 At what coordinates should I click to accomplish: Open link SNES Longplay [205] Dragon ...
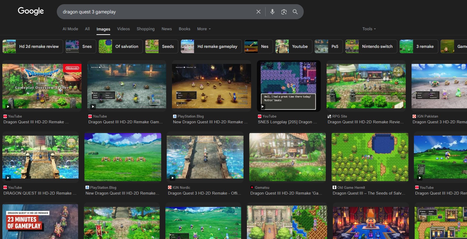[x=287, y=122]
